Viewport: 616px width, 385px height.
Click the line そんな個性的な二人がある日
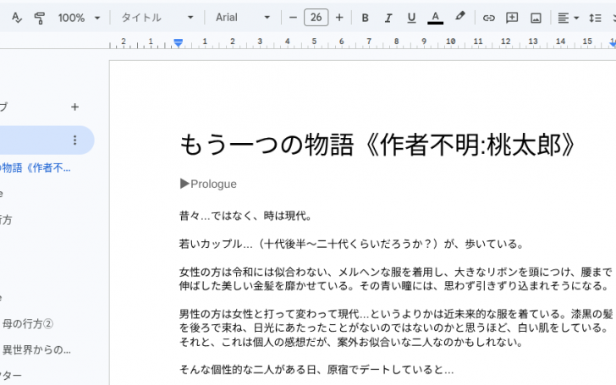click(316, 370)
